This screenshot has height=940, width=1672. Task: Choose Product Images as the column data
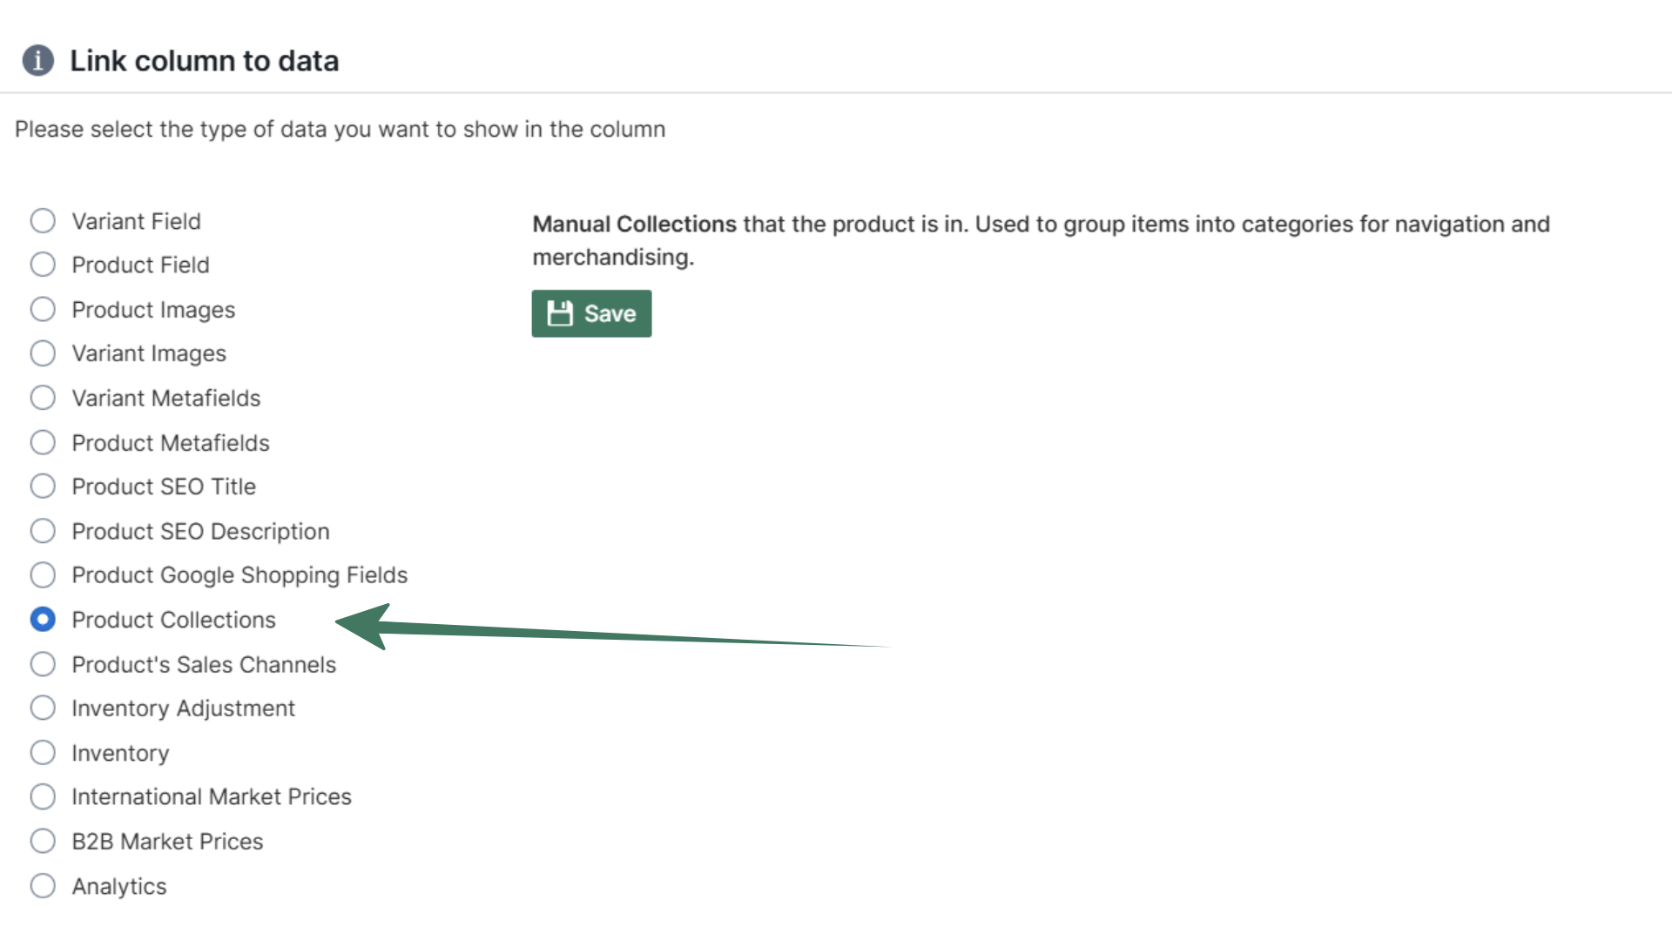click(x=43, y=309)
